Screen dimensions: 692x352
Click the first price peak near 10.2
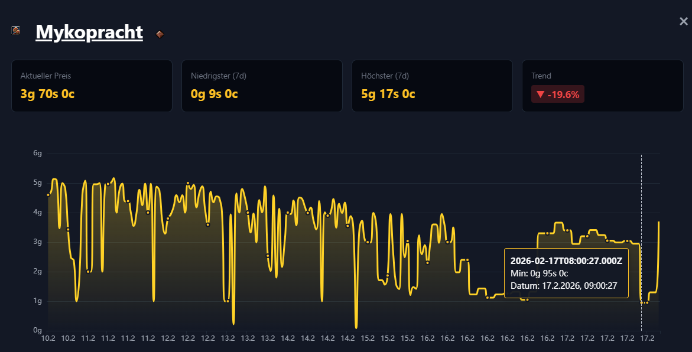coord(54,178)
